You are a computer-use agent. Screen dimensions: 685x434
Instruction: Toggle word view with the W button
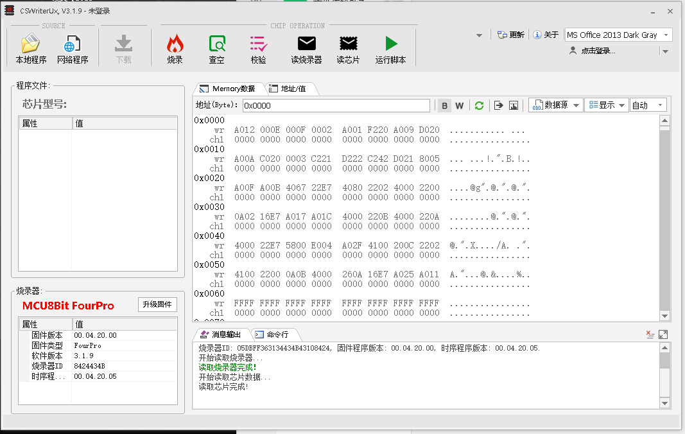[459, 105]
